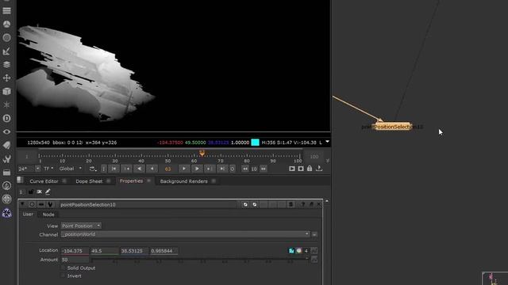
Task: Float the pointPositionSelection10 properties panel
Action: pos(311,204)
